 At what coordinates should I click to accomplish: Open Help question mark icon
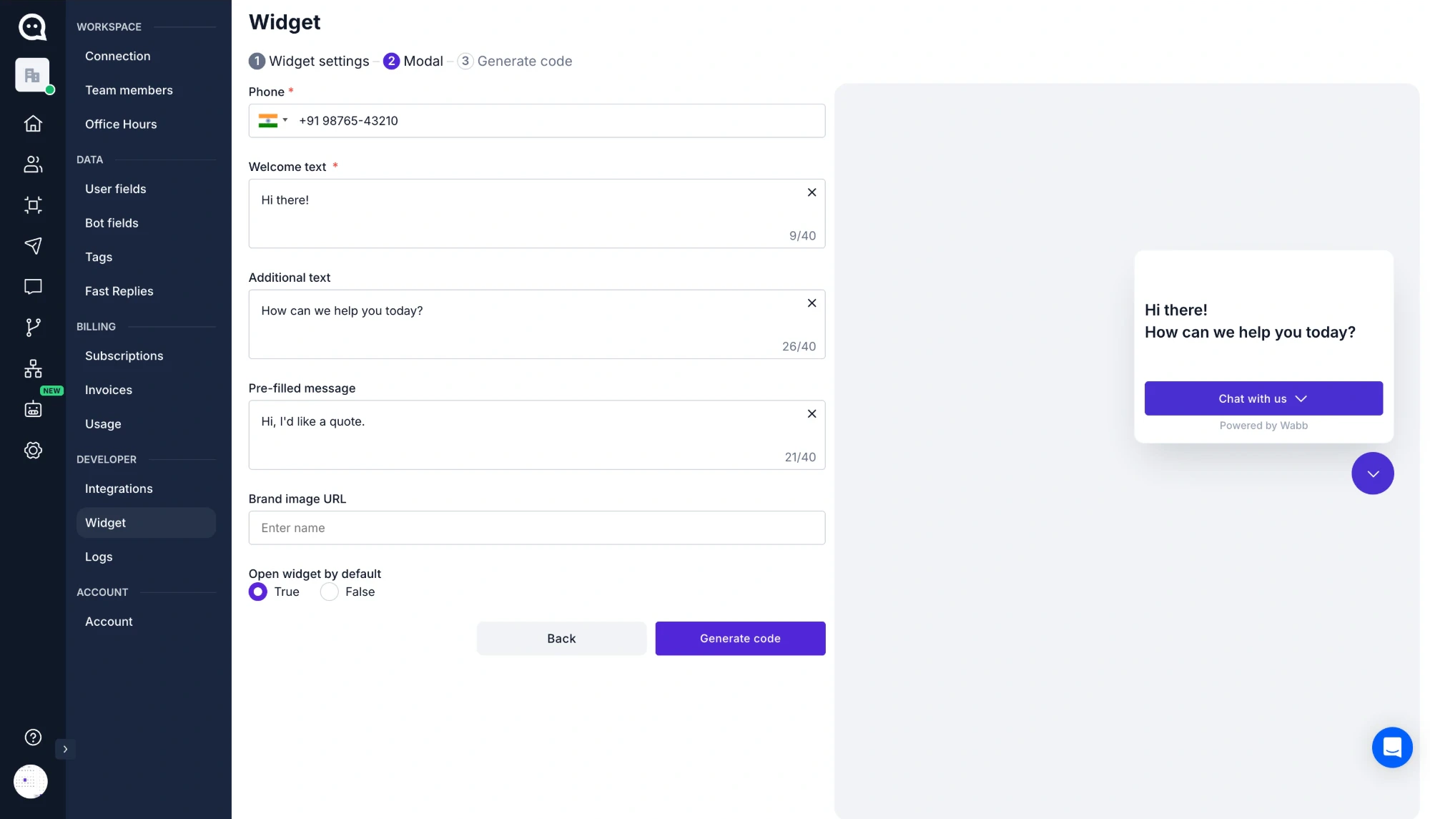pyautogui.click(x=33, y=737)
